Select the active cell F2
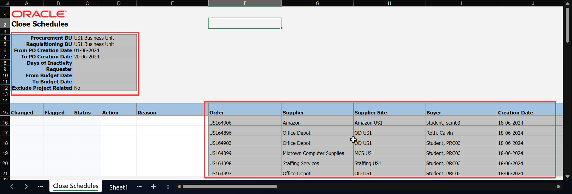This screenshot has width=572, height=194. click(x=245, y=23)
